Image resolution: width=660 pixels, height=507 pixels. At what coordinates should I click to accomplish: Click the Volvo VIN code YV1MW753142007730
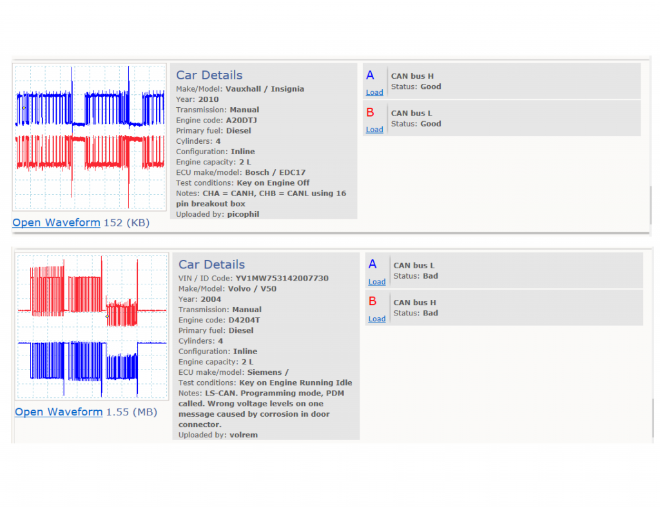point(282,279)
